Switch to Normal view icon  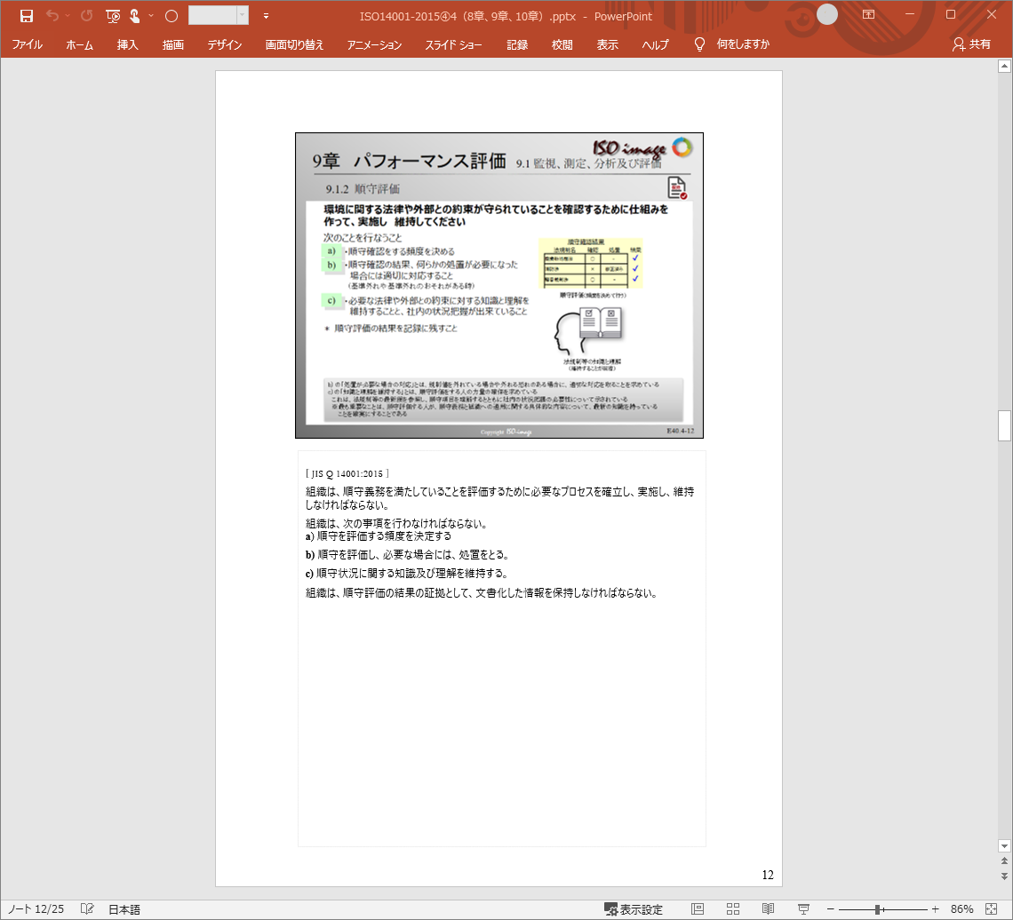click(x=698, y=909)
